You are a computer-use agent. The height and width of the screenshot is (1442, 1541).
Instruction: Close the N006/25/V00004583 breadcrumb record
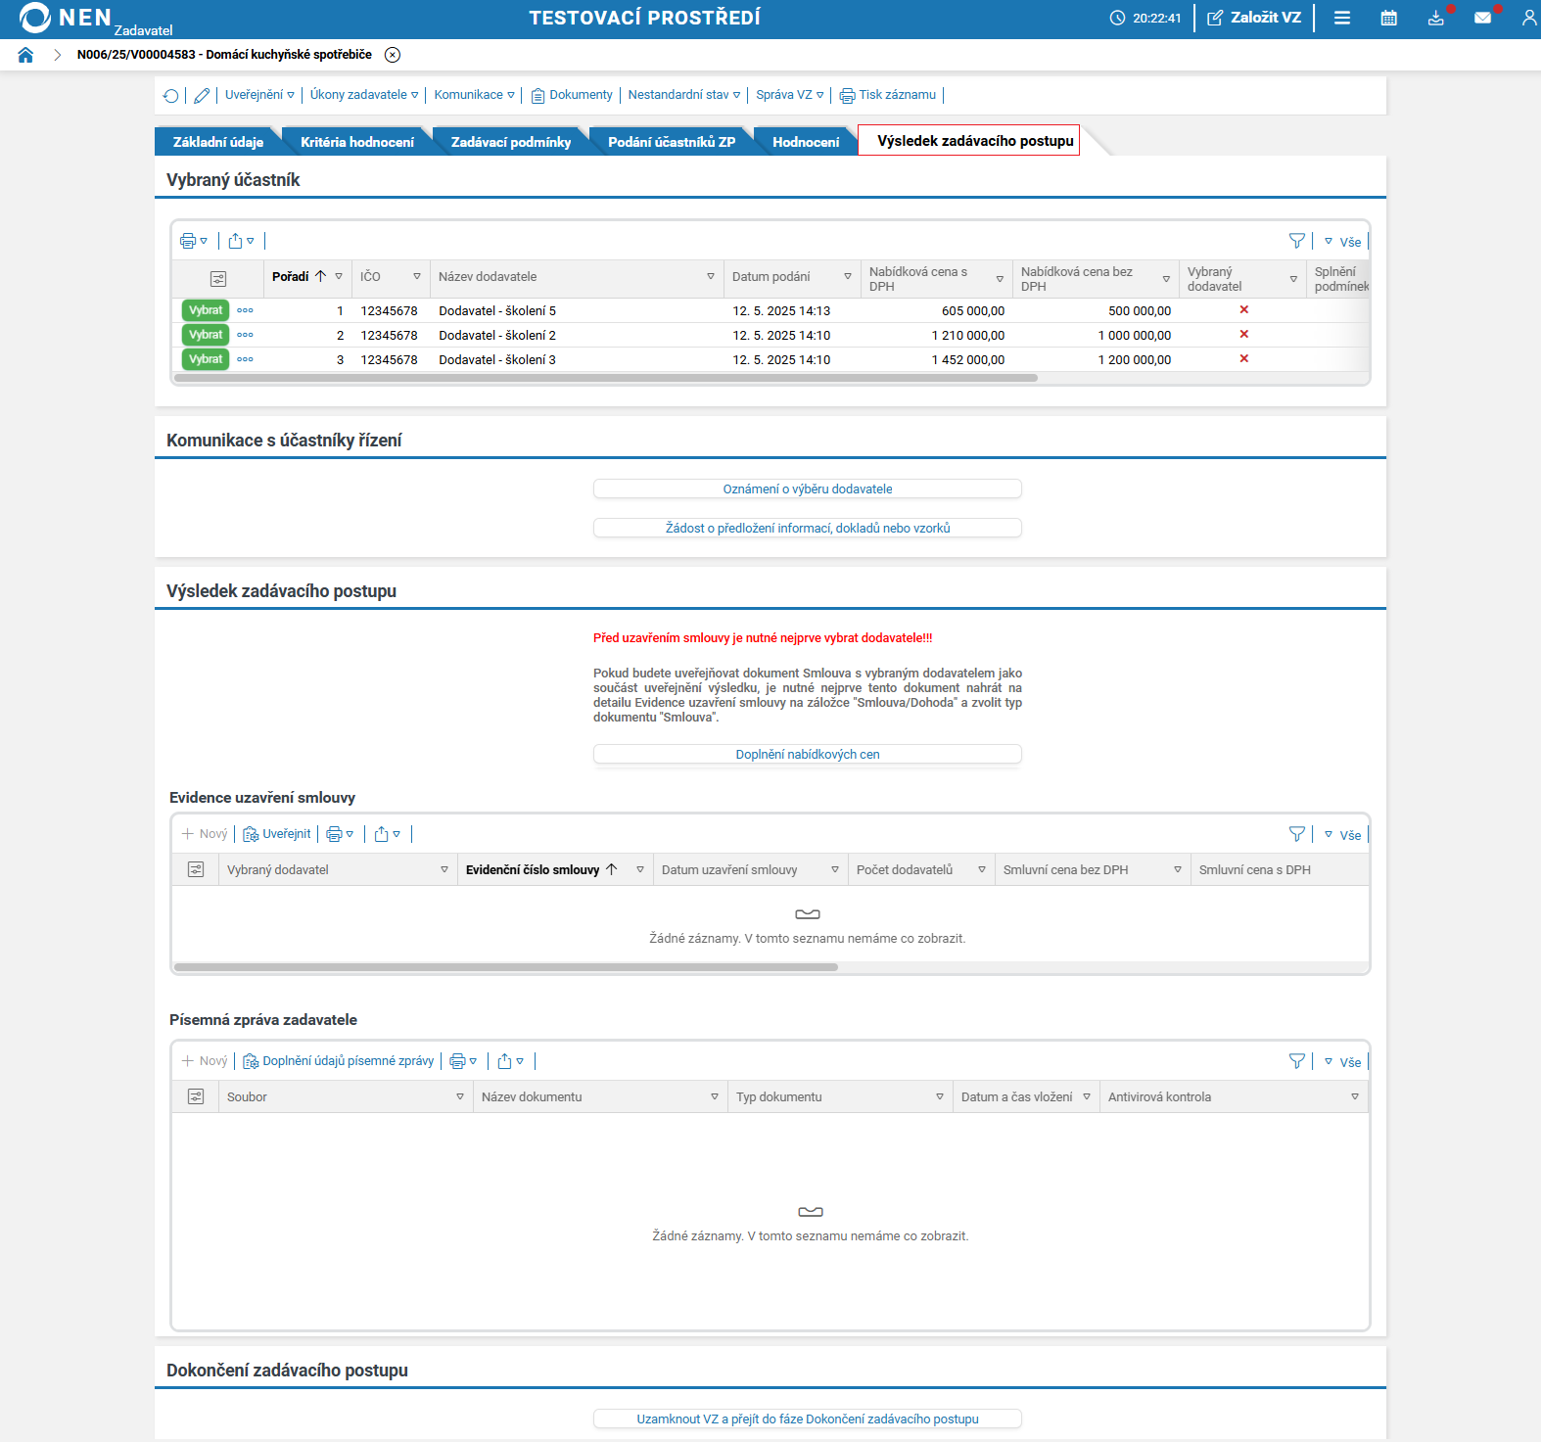pyautogui.click(x=393, y=55)
